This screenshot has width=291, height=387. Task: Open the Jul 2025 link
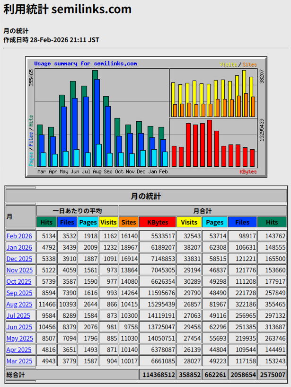coord(18,315)
